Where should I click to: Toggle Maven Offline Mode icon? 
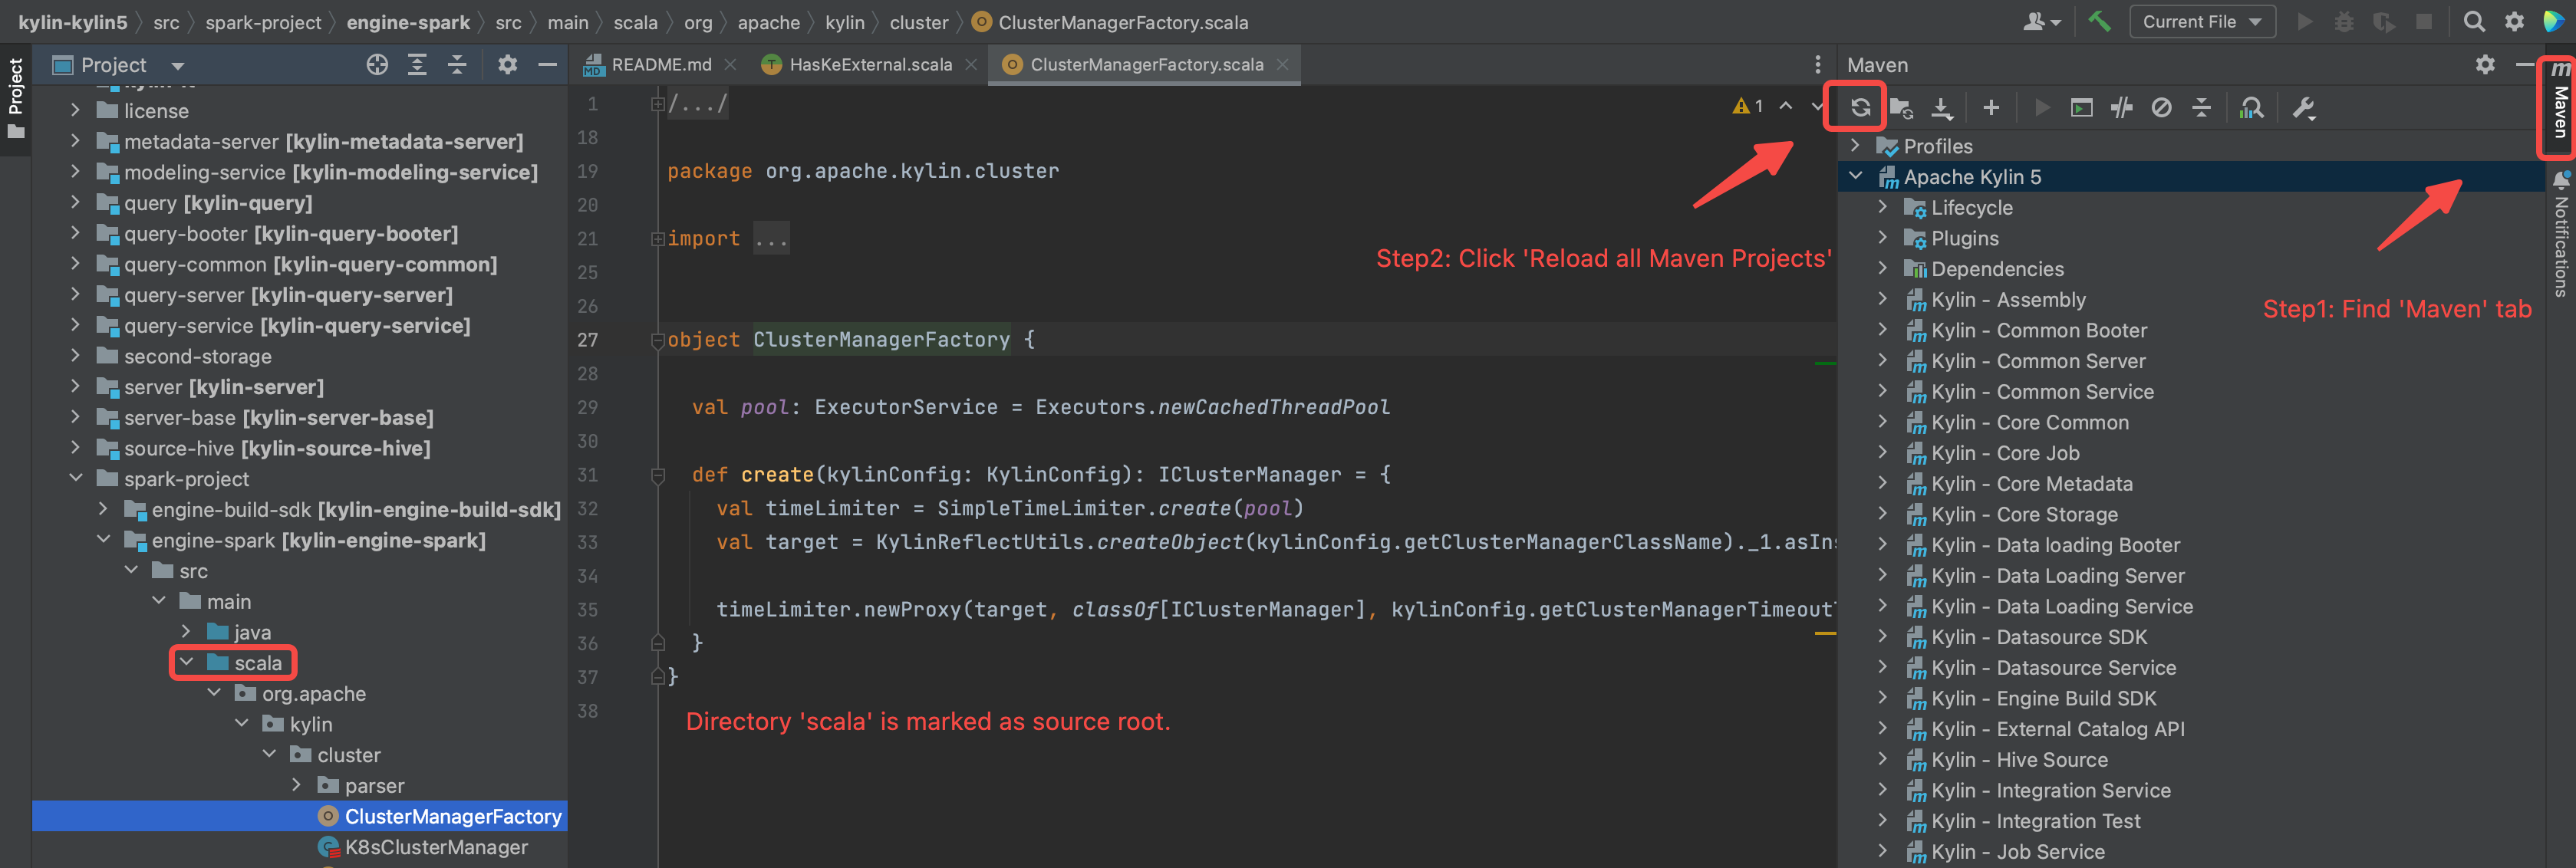(x=2121, y=108)
